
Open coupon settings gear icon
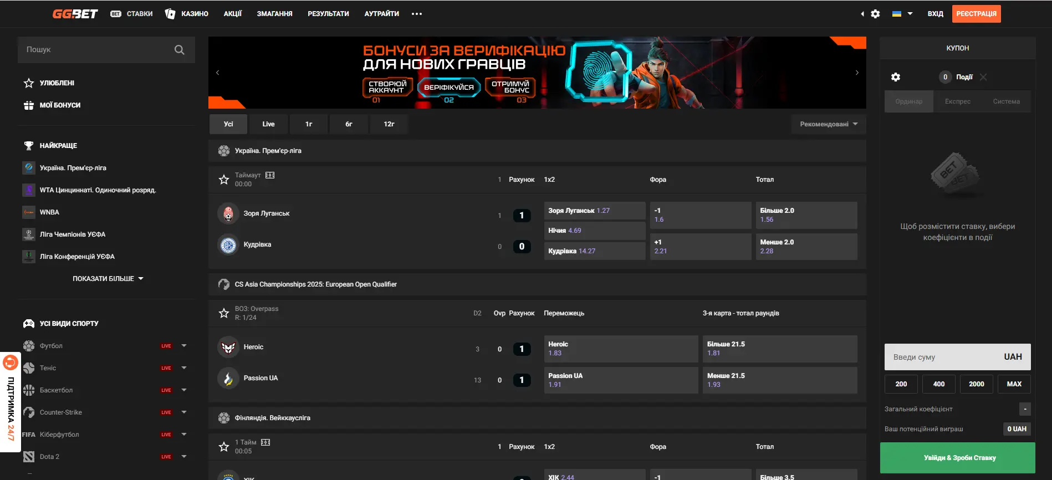[x=896, y=77]
